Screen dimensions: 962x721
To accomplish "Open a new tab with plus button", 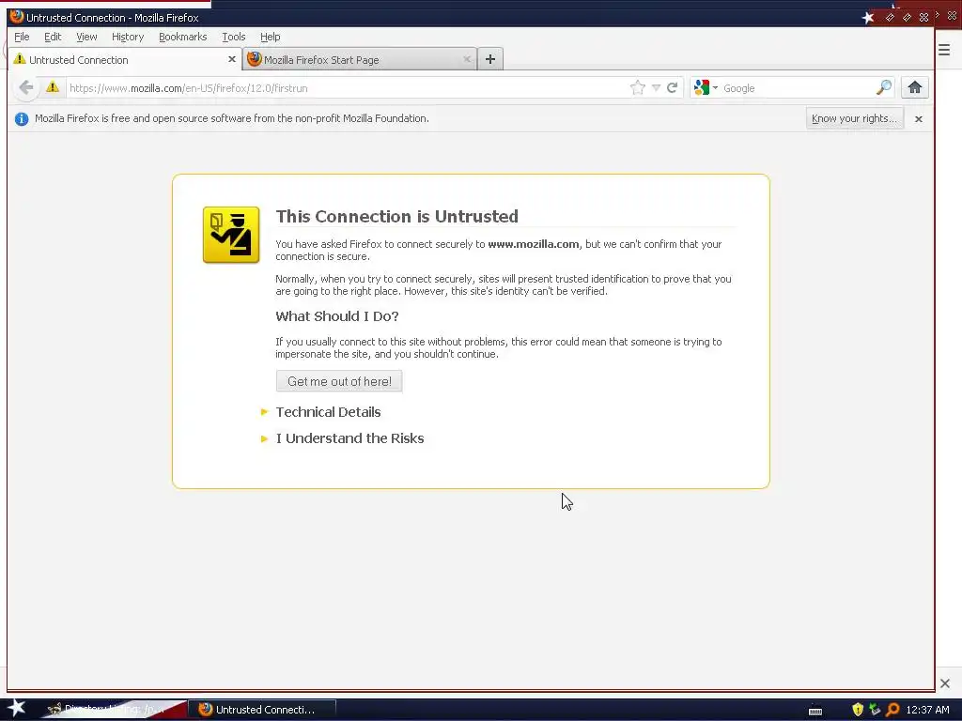I will (x=490, y=59).
